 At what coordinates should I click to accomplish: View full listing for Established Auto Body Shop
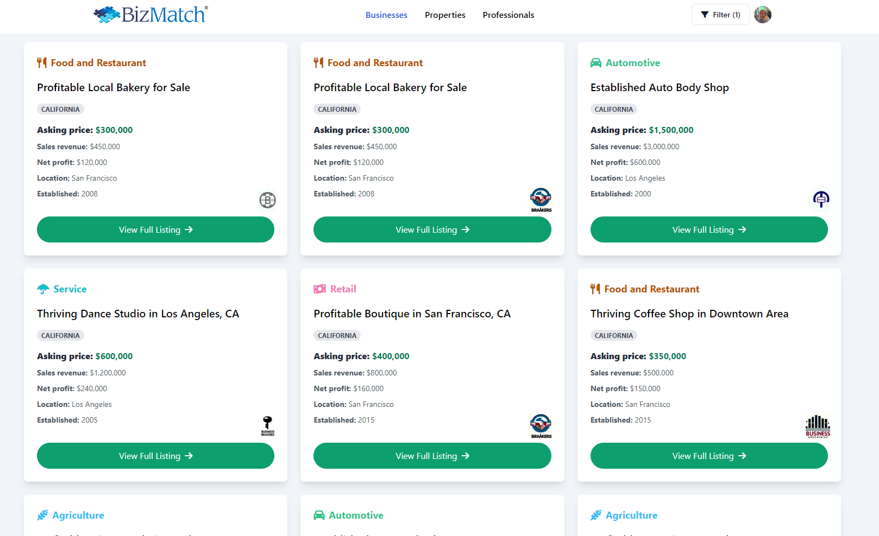[x=709, y=229]
